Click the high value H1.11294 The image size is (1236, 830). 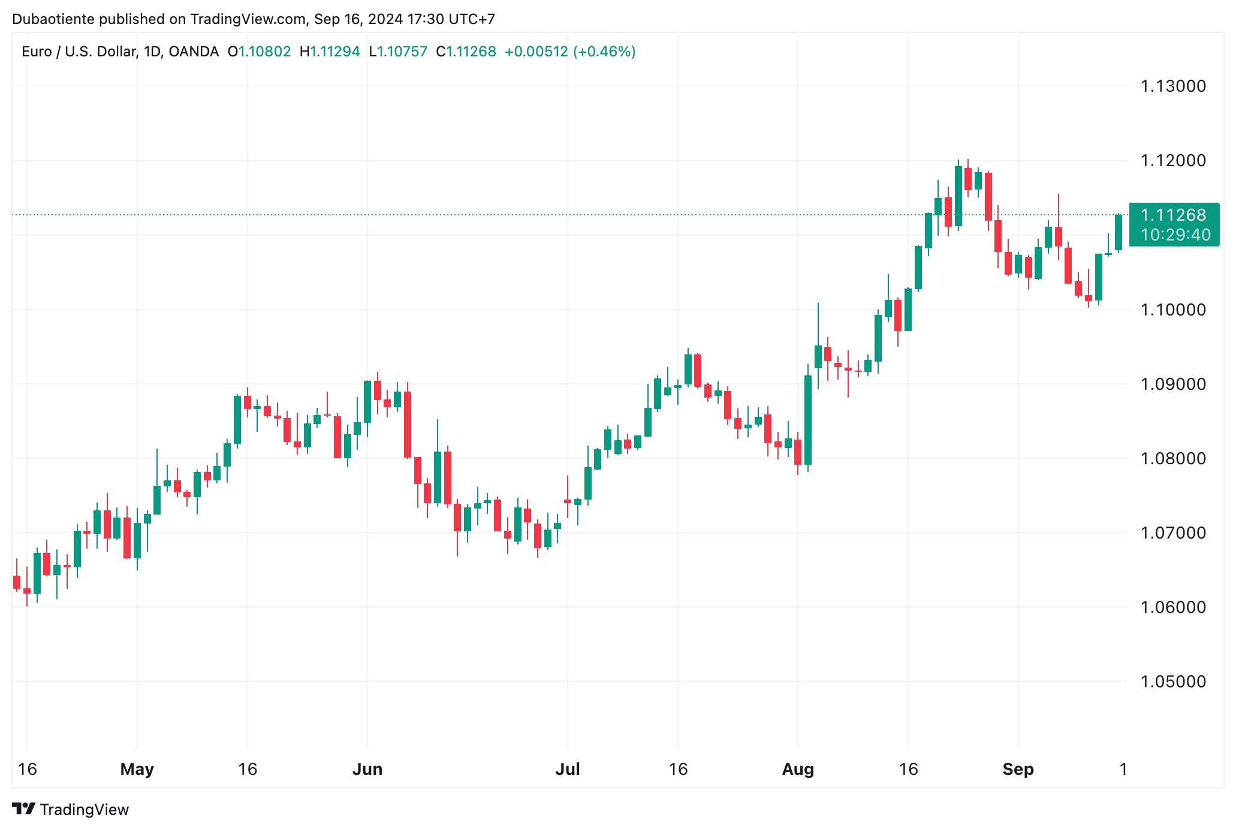pos(330,52)
